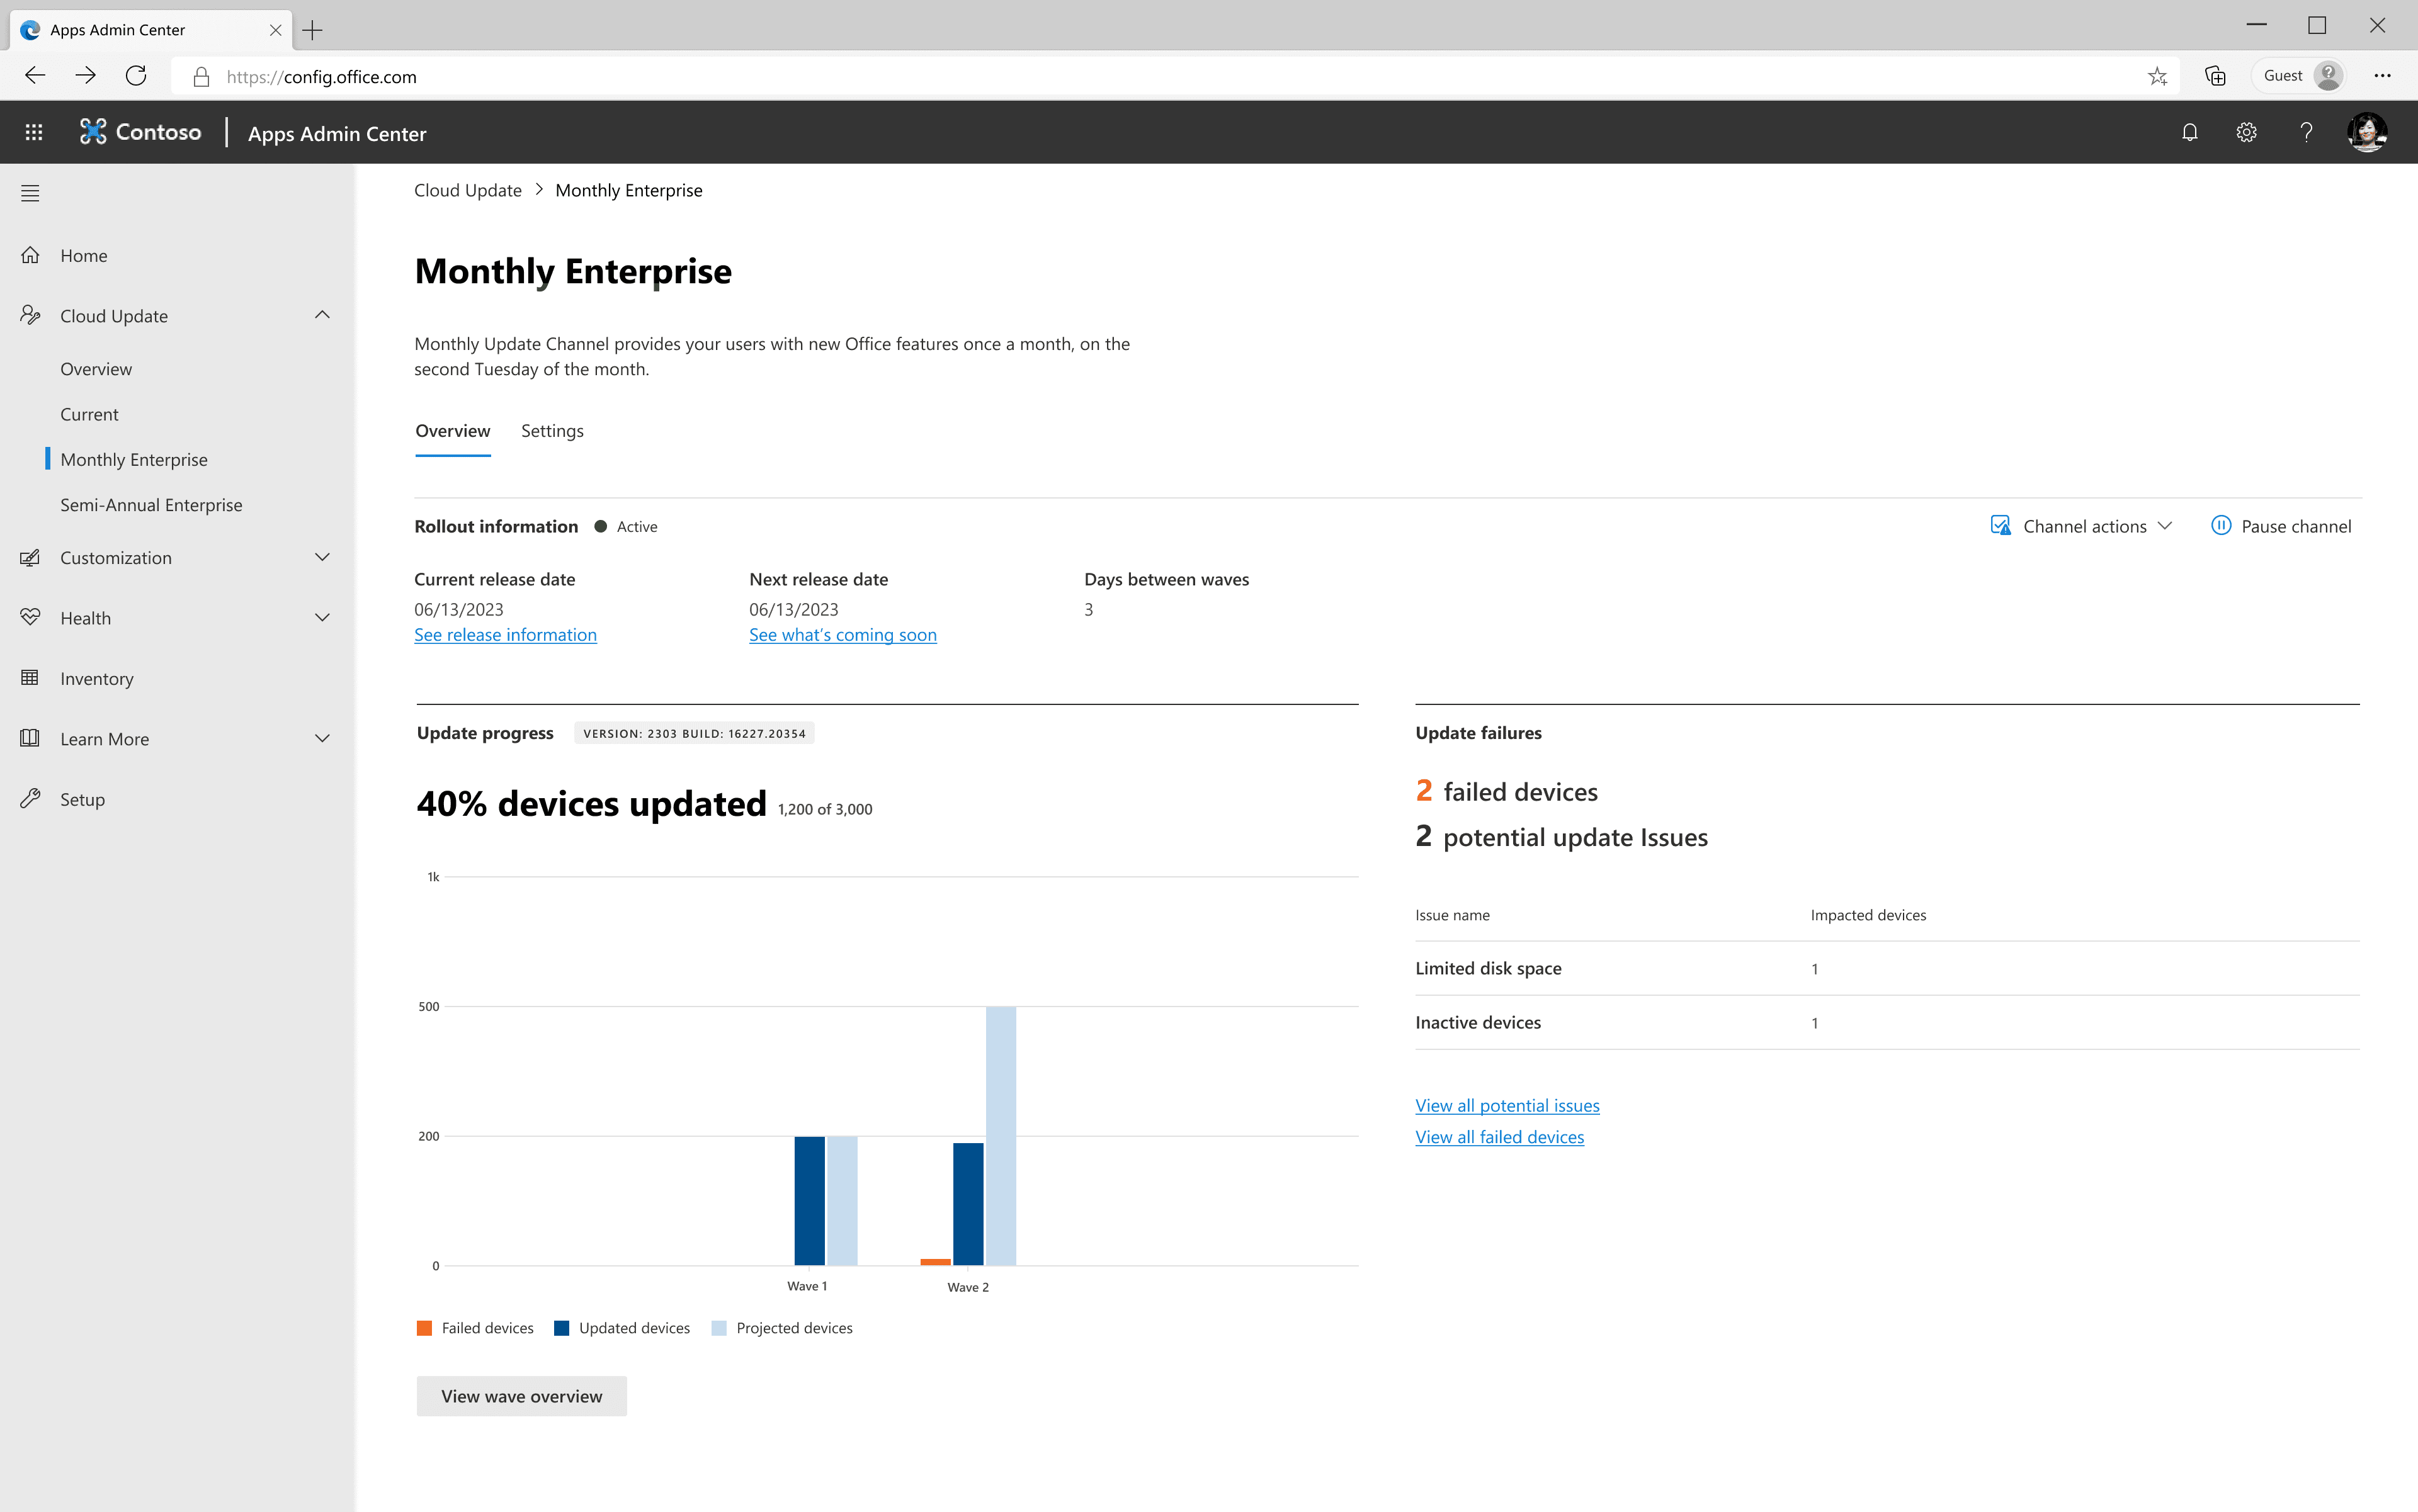This screenshot has height=1512, width=2418.
Task: Open the Channel actions dropdown
Action: point(2082,526)
